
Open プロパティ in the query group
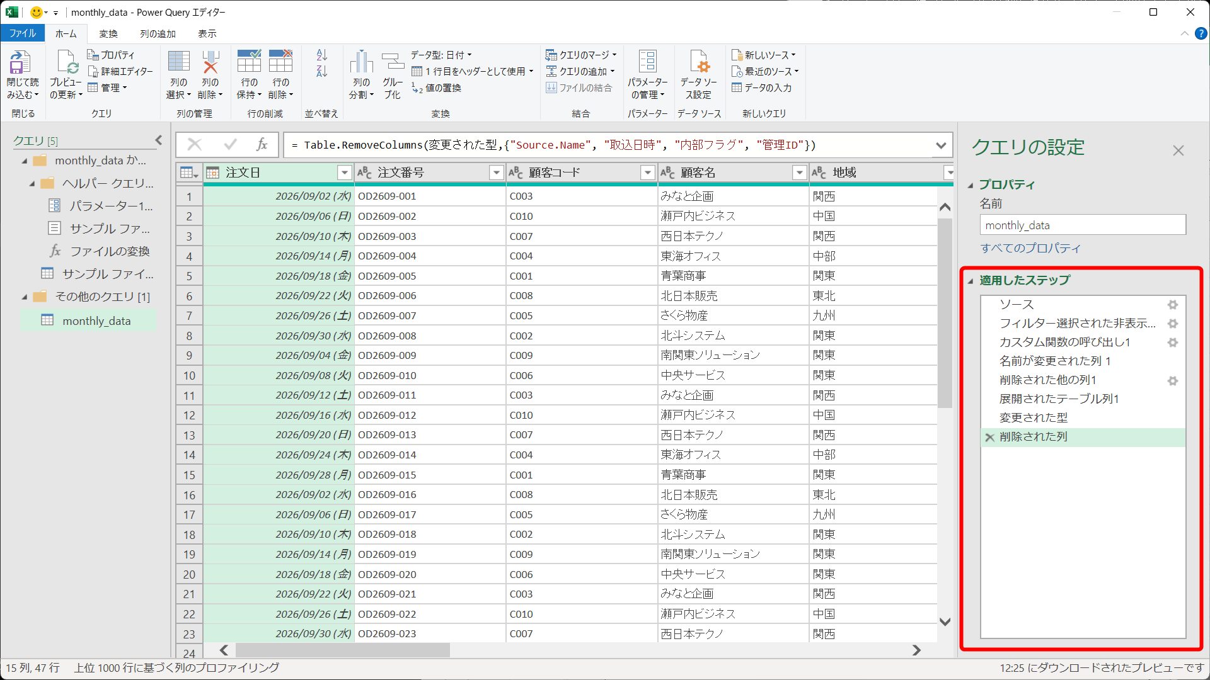coord(111,55)
